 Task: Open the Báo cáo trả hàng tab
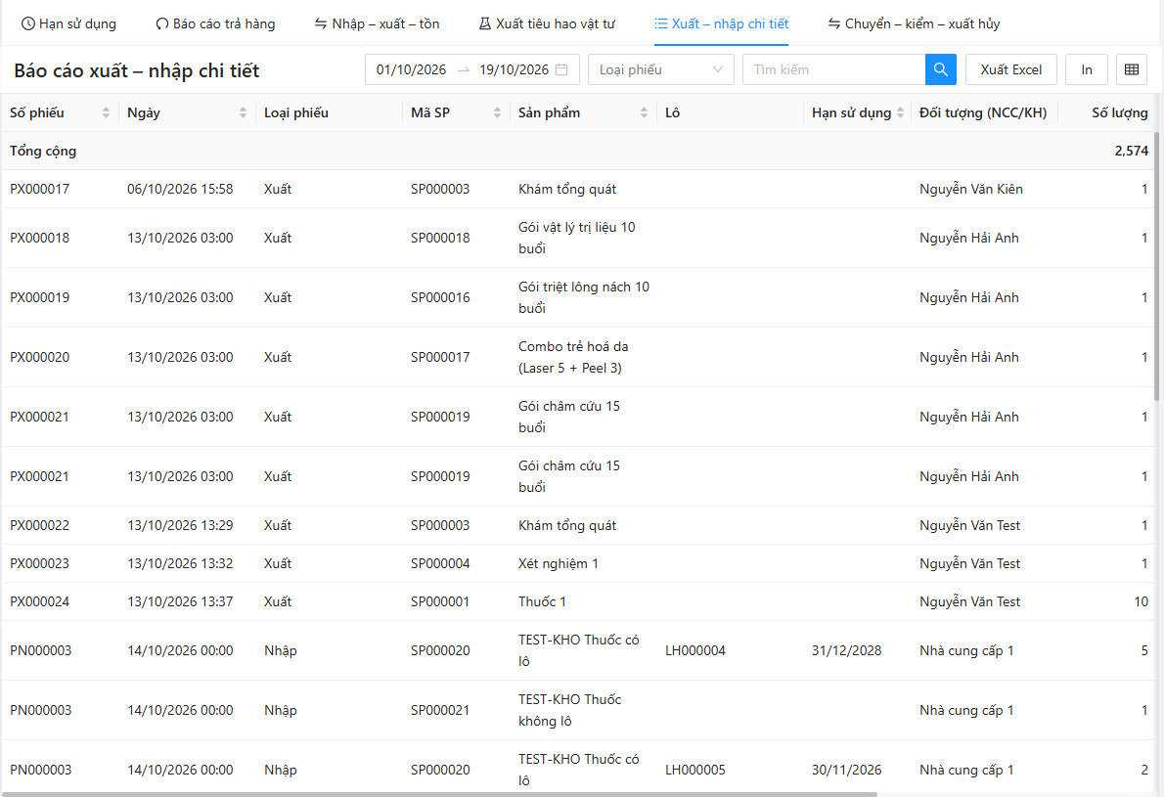point(215,23)
